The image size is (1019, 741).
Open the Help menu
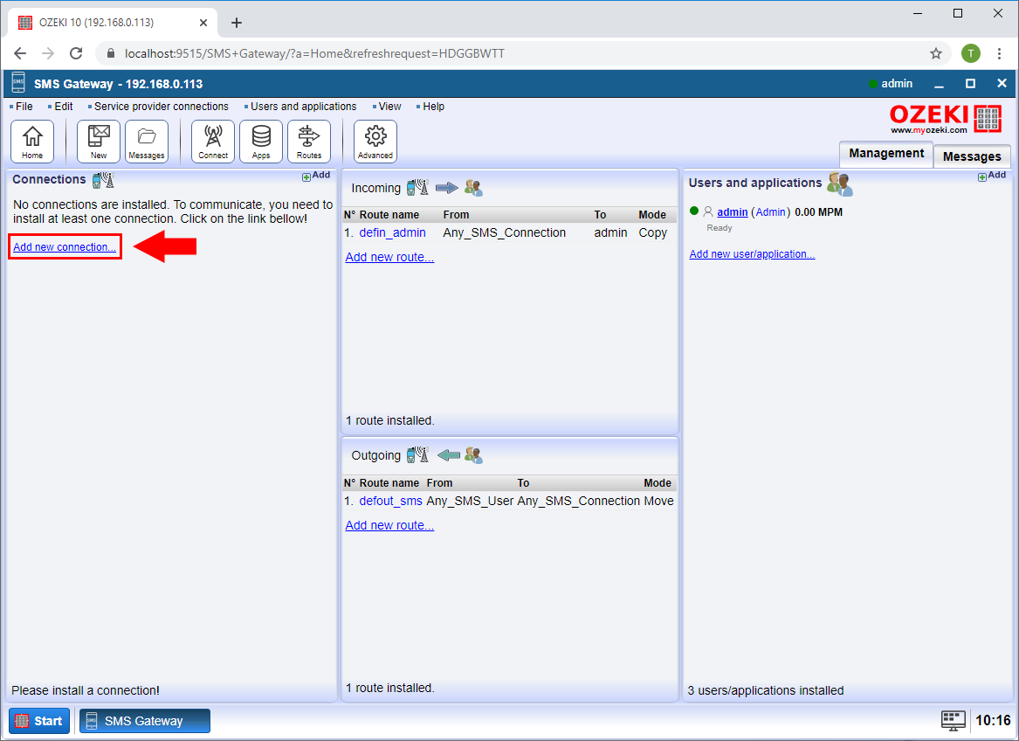click(433, 107)
